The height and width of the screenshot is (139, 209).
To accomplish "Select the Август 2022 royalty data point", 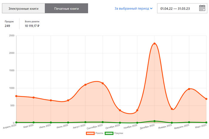I will click(85, 85).
